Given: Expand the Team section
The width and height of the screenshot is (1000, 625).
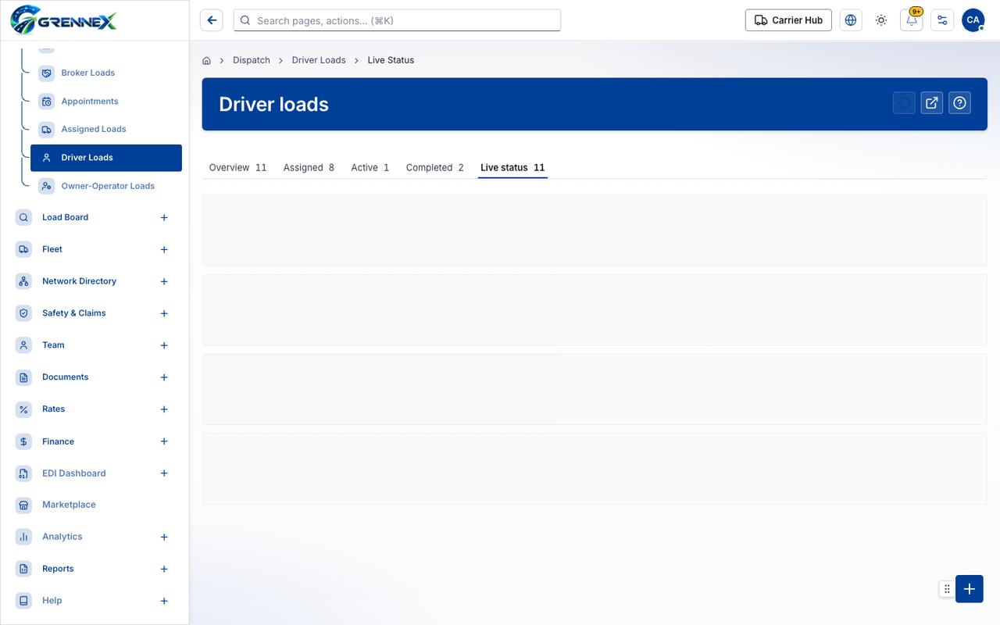Looking at the screenshot, I should tap(164, 345).
